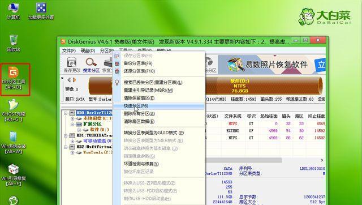Expand the 本地磁盘 (C:) tree node
This screenshot has width=362, height=205.
[x=72, y=118]
